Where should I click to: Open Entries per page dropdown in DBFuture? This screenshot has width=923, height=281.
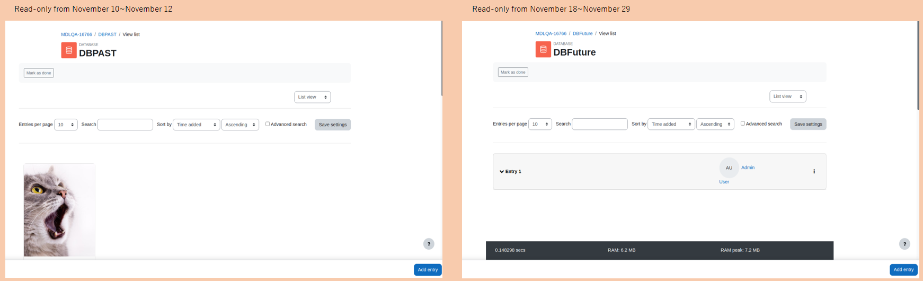point(540,124)
